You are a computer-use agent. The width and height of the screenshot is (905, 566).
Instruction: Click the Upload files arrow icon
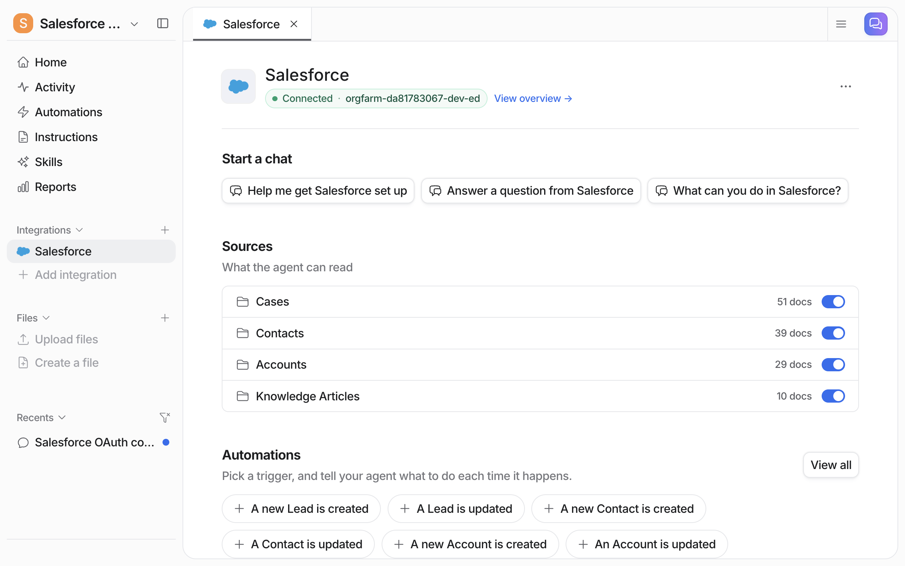point(23,339)
